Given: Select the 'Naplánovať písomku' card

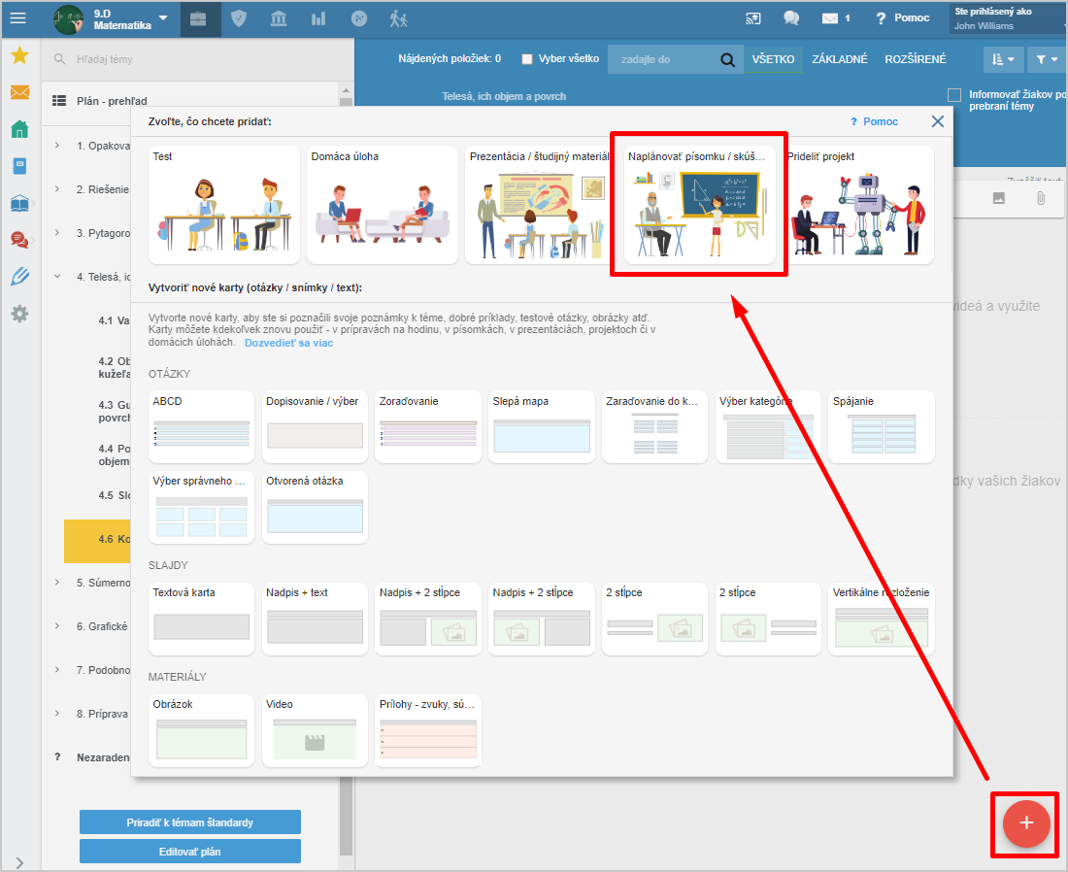Looking at the screenshot, I should (x=698, y=205).
